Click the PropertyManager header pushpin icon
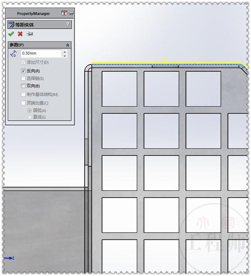Screen dimensions: 251x276 [71, 13]
